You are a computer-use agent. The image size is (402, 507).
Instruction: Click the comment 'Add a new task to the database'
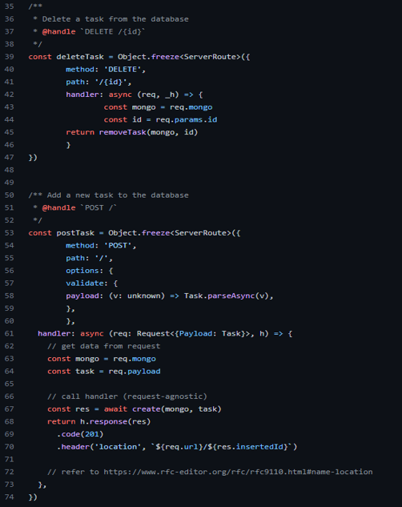click(x=118, y=195)
